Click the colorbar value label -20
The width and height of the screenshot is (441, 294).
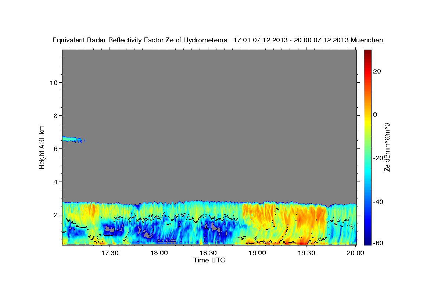pyautogui.click(x=378, y=158)
